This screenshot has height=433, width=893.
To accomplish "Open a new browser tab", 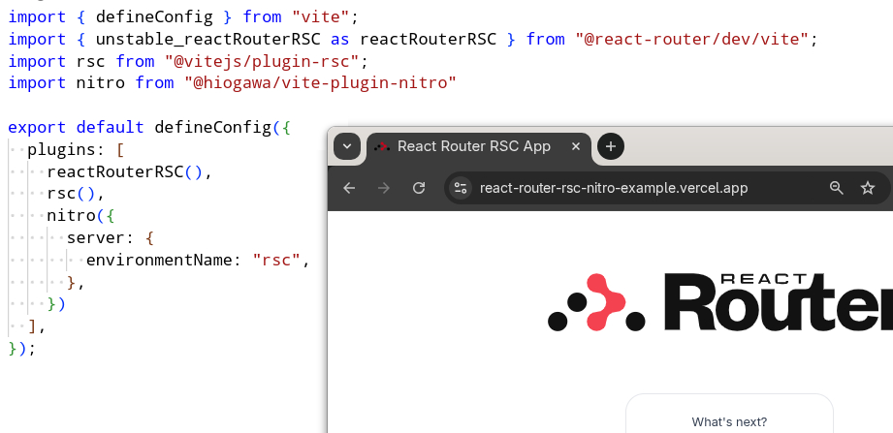I will pos(611,147).
